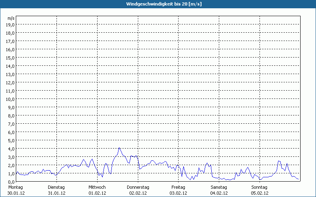Click the date '03.02.12'
Screen dimensions: 316x197
point(179,193)
